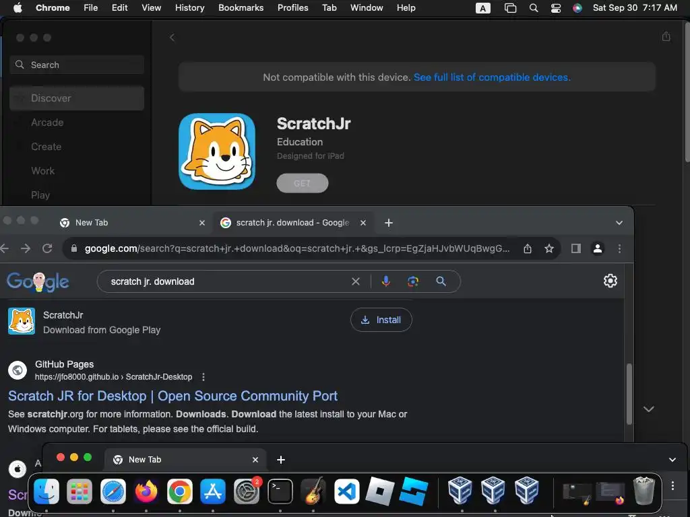The height and width of the screenshot is (517, 690).
Task: Launch Roblox from the dock
Action: pos(380,491)
